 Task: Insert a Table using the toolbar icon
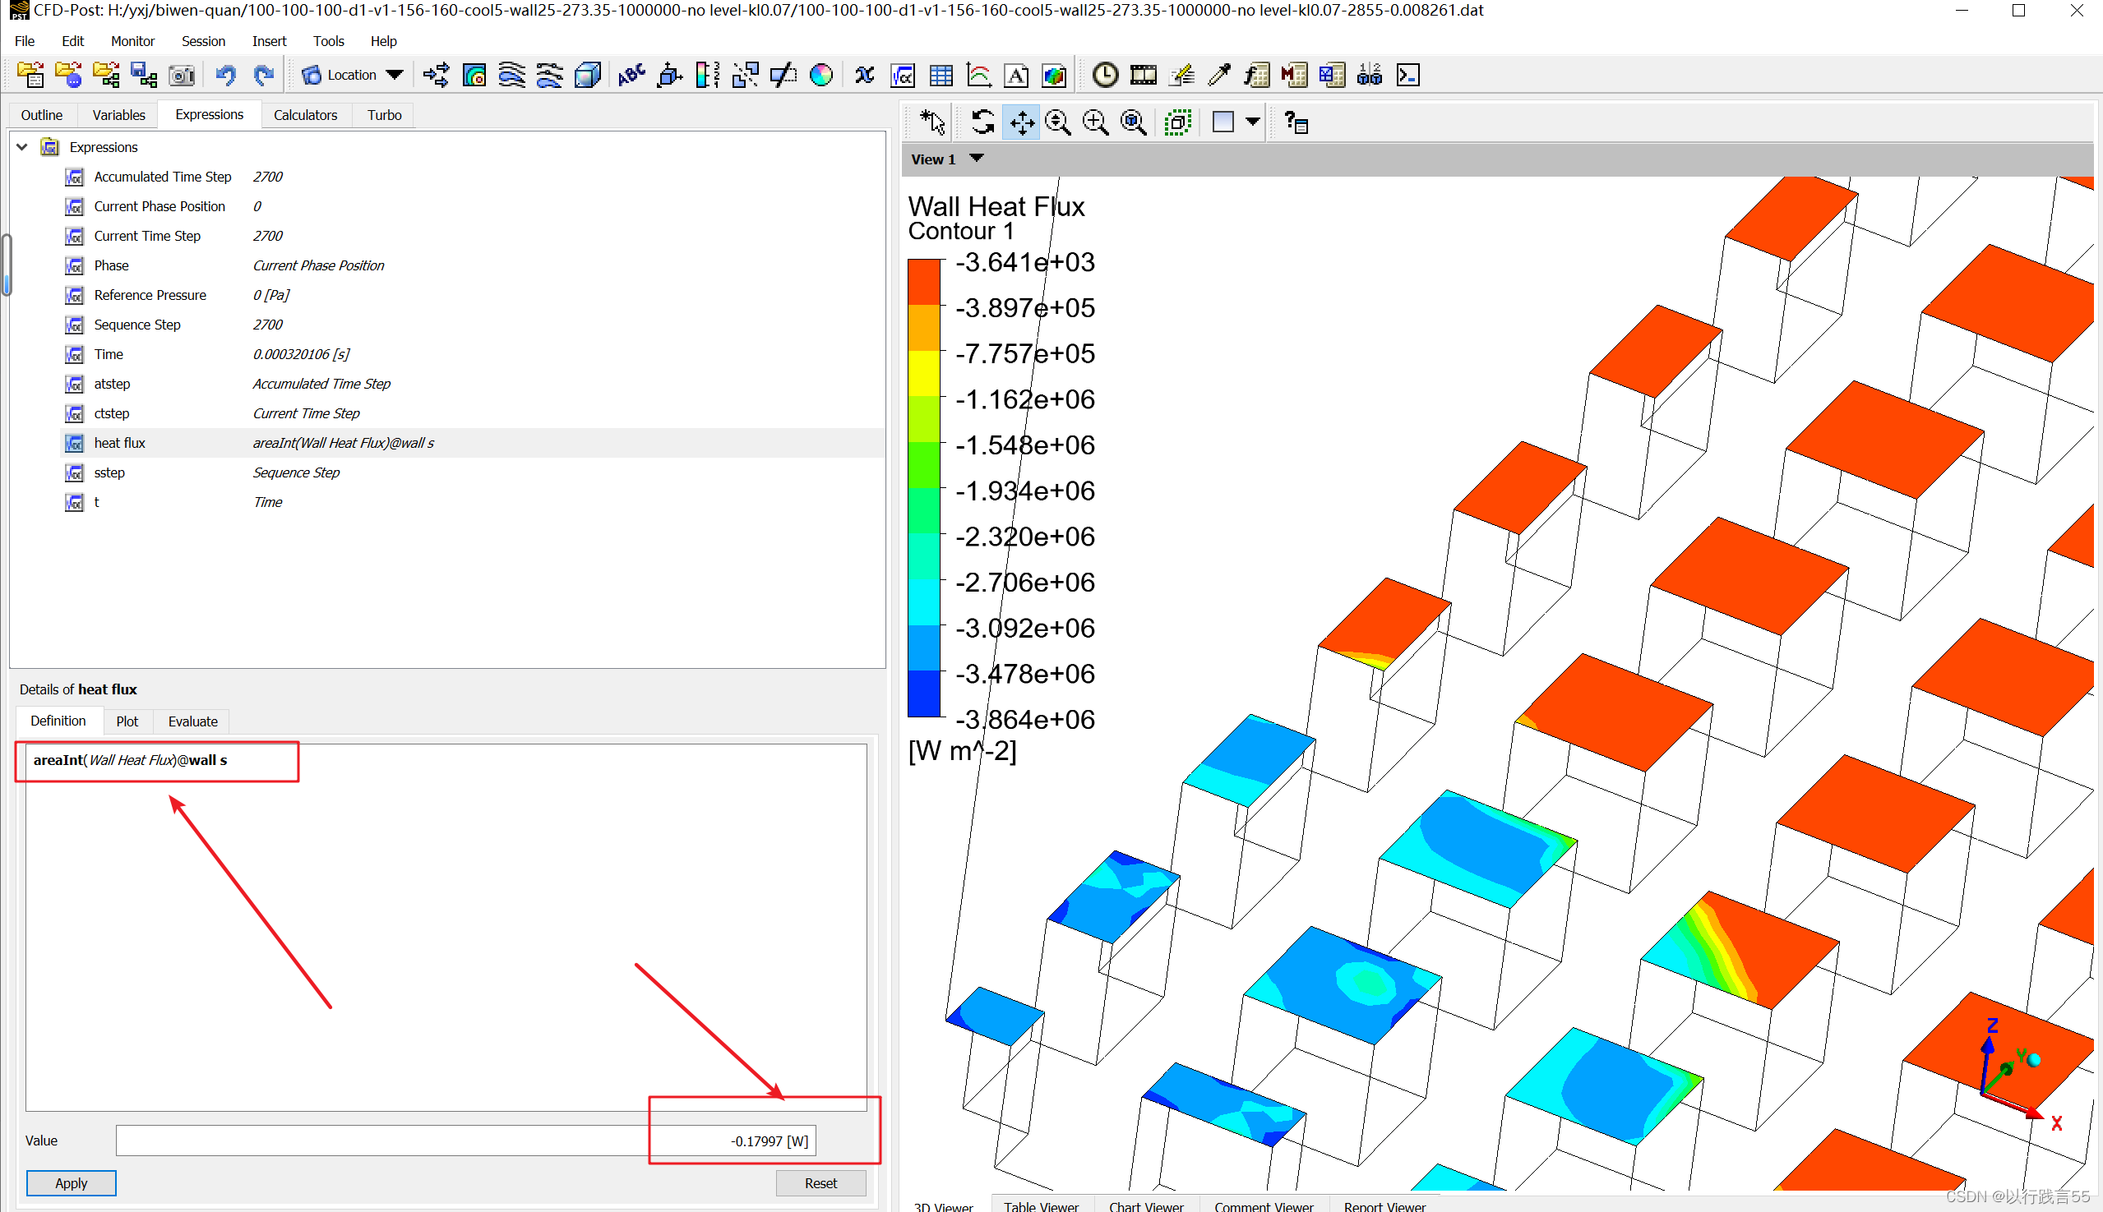coord(941,75)
